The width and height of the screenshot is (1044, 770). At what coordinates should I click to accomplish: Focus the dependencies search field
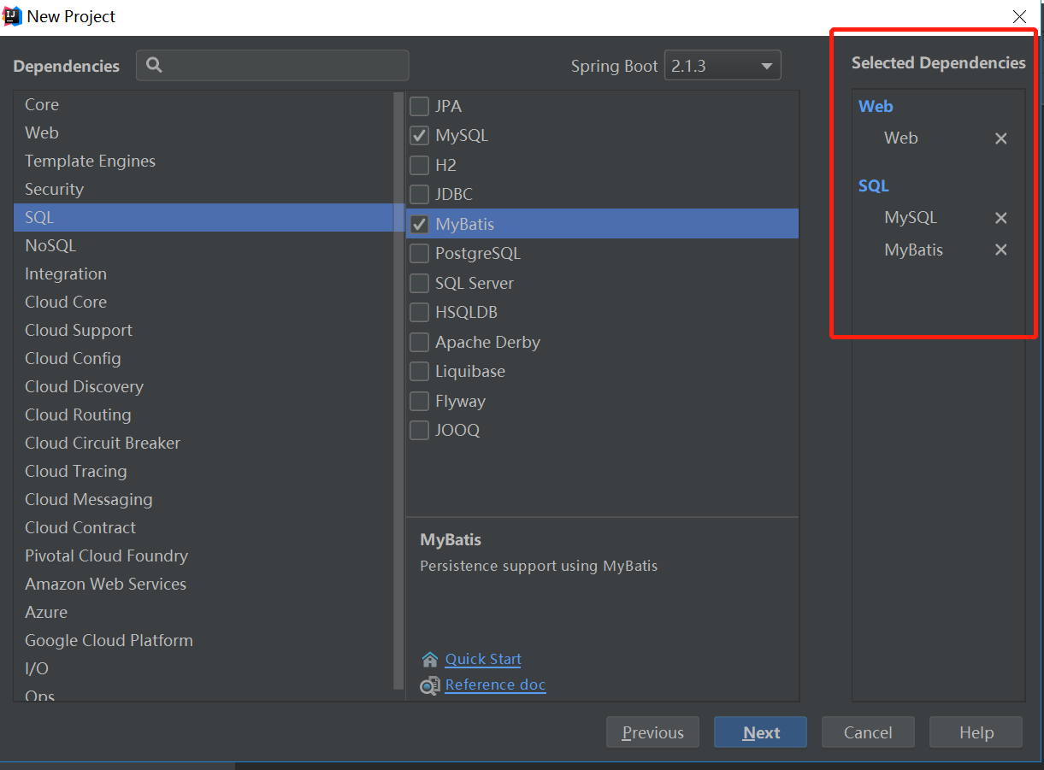pyautogui.click(x=273, y=66)
